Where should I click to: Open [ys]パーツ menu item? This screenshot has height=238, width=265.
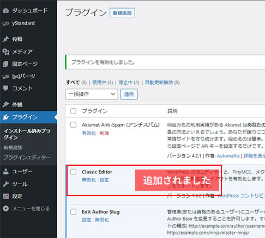23,76
